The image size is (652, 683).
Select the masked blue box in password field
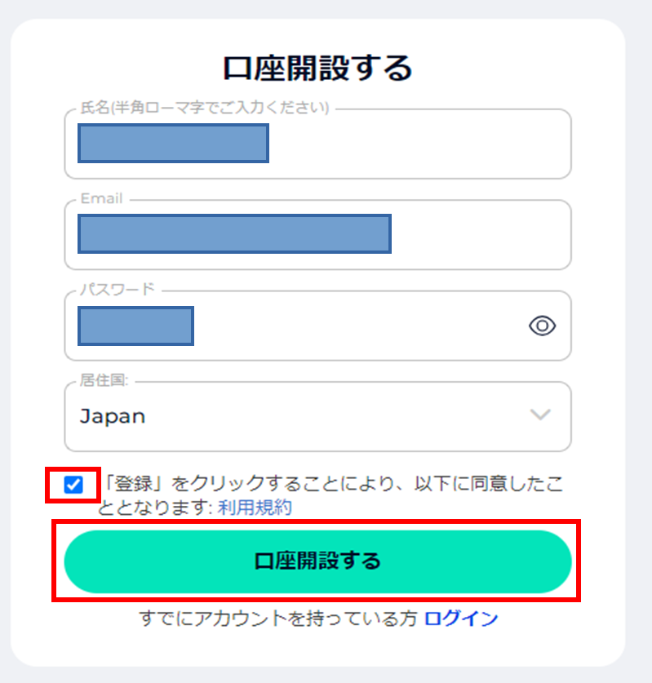136,326
